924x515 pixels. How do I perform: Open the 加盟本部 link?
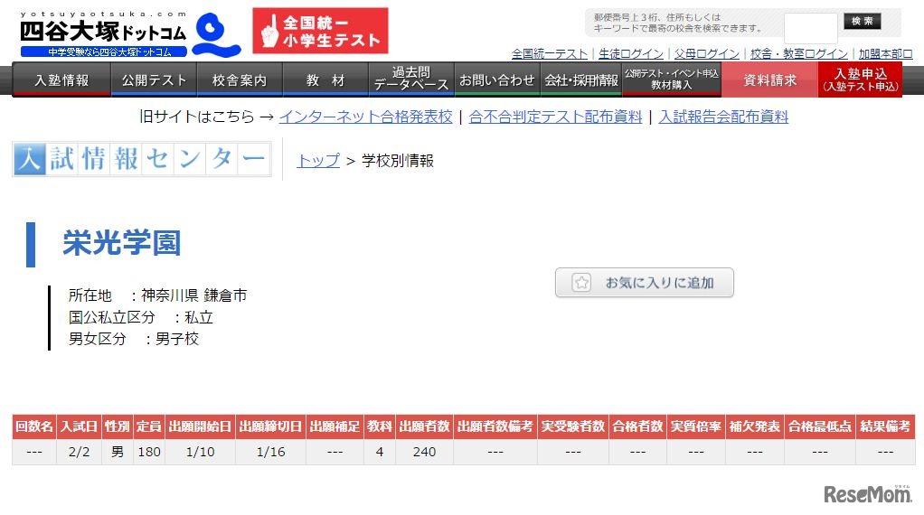tap(885, 54)
